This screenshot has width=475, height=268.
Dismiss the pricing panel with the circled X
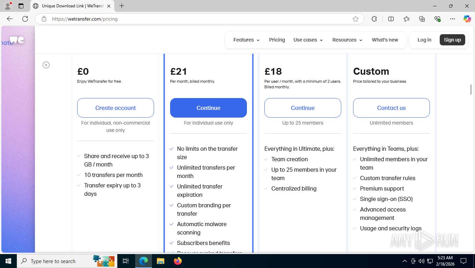point(46,65)
